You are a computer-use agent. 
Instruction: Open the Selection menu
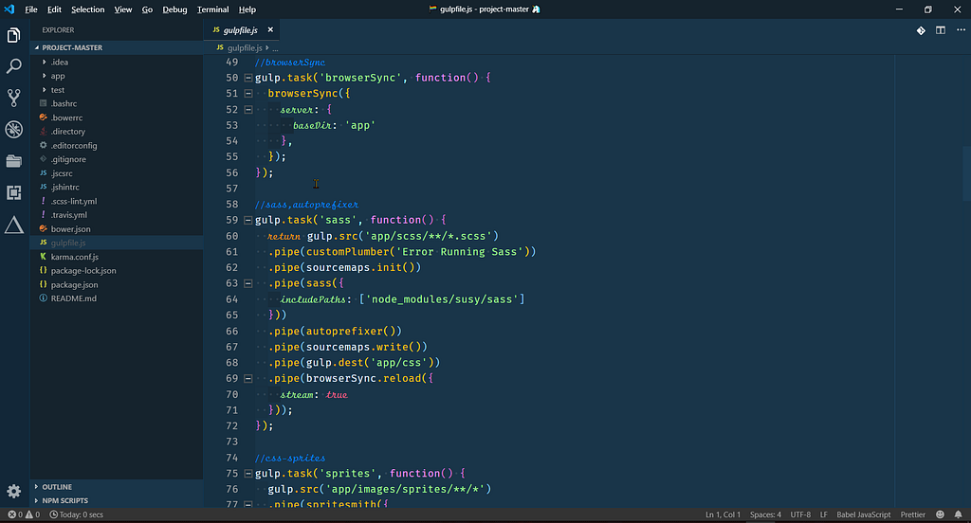pos(87,9)
